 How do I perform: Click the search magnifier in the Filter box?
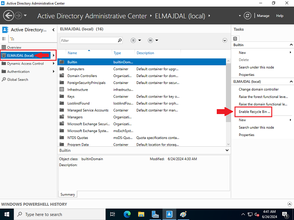coord(119,40)
